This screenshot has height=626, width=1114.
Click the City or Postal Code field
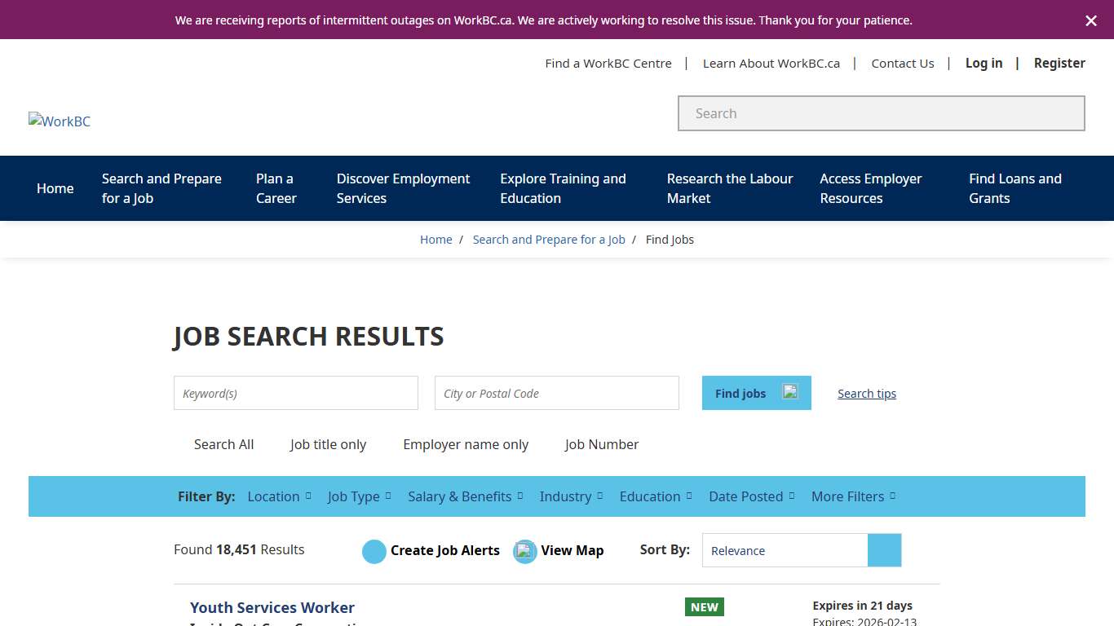556,393
